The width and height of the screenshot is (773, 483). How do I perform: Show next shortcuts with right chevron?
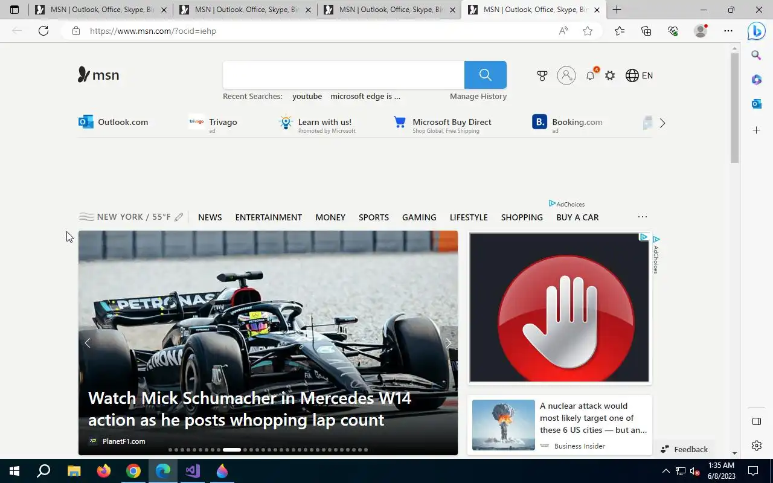click(662, 123)
